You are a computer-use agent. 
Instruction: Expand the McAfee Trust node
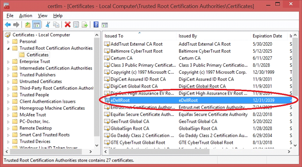pyautogui.click(x=8, y=115)
